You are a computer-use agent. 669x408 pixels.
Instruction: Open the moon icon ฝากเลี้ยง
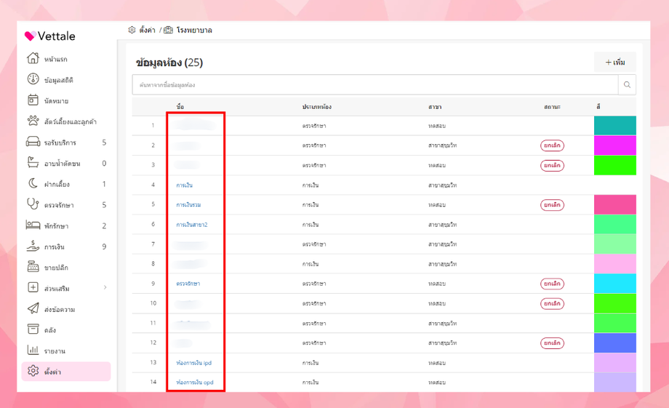click(33, 183)
